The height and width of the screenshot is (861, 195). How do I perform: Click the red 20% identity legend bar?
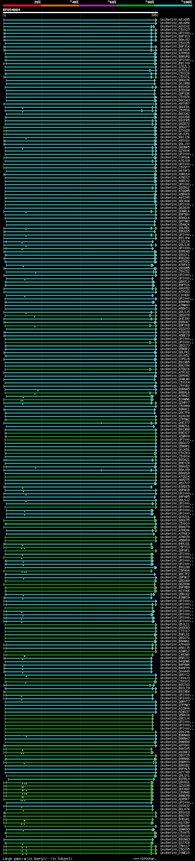(22, 5)
